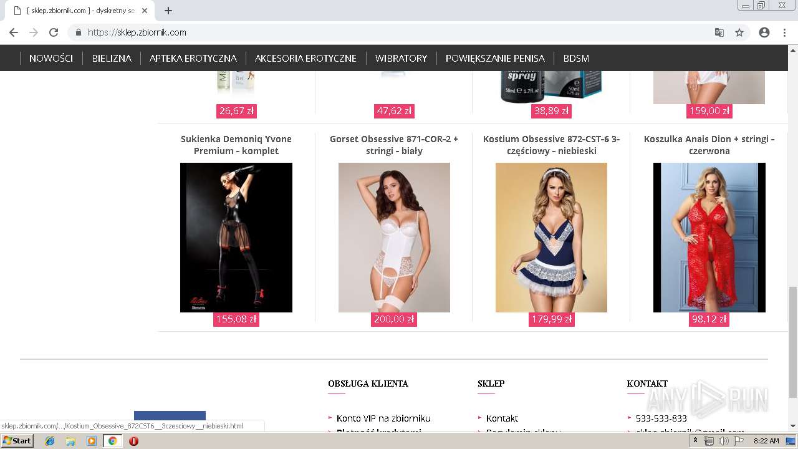The width and height of the screenshot is (798, 449).
Task: Open the translate page icon
Action: pos(719,32)
